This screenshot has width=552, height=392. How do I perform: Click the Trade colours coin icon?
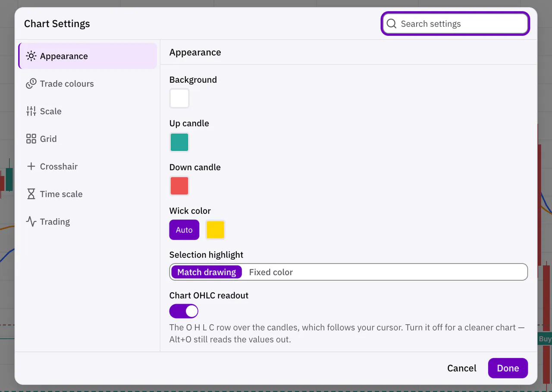point(31,84)
